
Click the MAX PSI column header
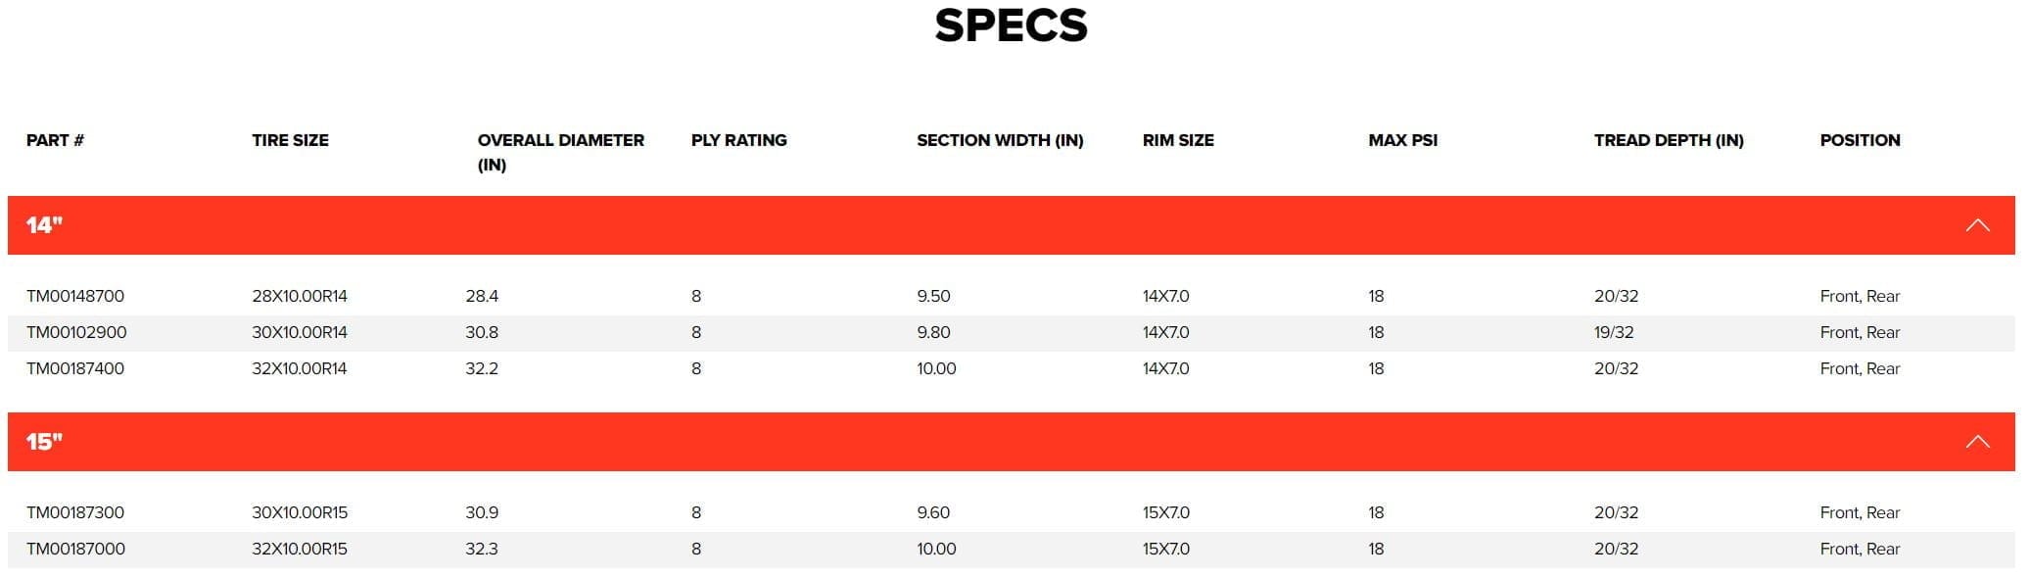point(1402,140)
